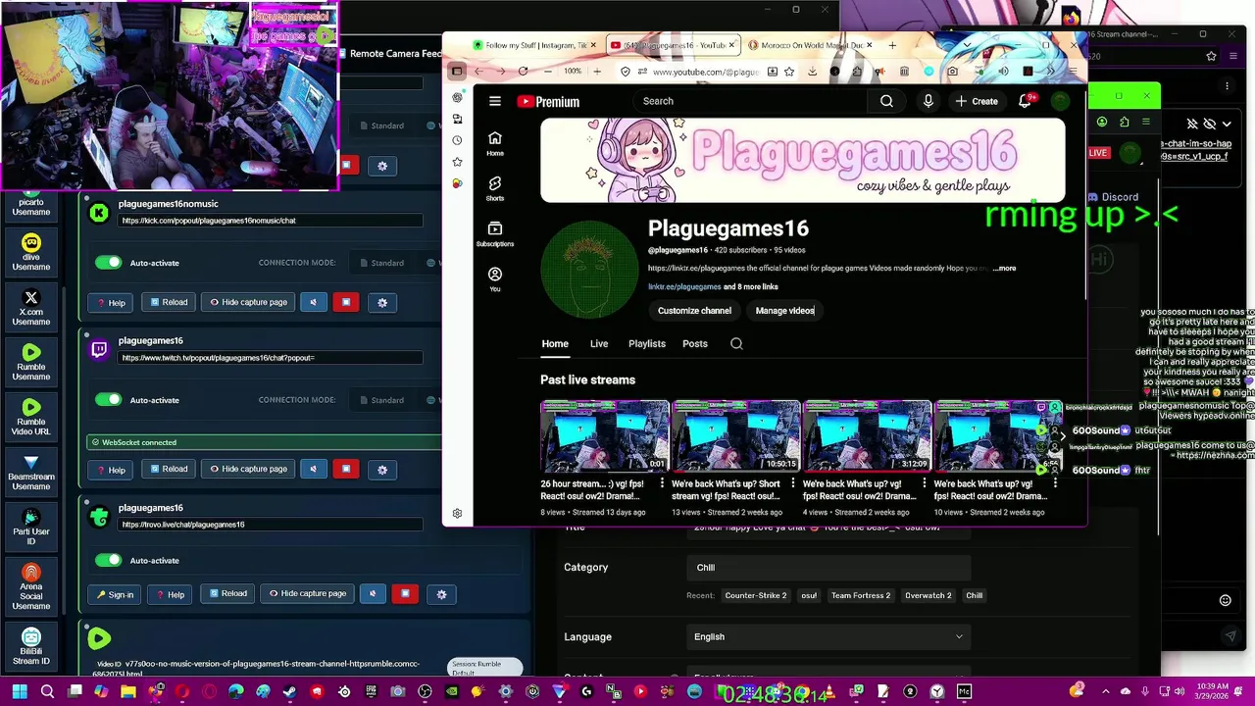Viewport: 1255px width, 706px height.
Task: Select recent category Counter-Strike 2
Action: (x=755, y=595)
